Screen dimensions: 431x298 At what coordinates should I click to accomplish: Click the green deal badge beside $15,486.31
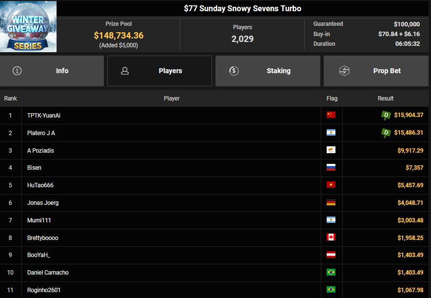click(x=386, y=133)
